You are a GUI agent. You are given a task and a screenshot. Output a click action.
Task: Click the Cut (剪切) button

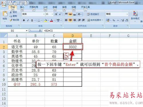point(13,12)
